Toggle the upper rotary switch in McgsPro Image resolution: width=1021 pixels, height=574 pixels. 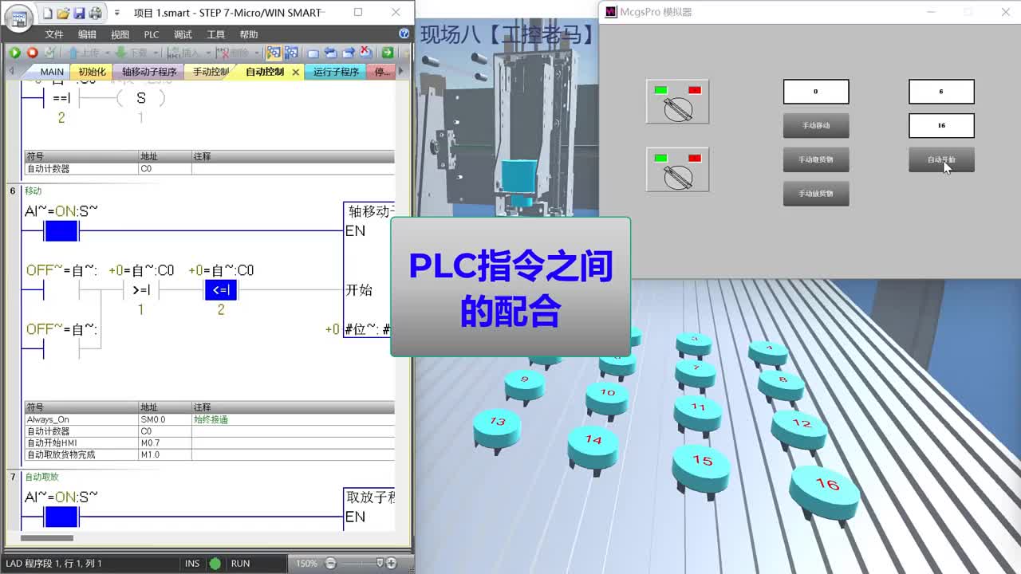(x=677, y=101)
